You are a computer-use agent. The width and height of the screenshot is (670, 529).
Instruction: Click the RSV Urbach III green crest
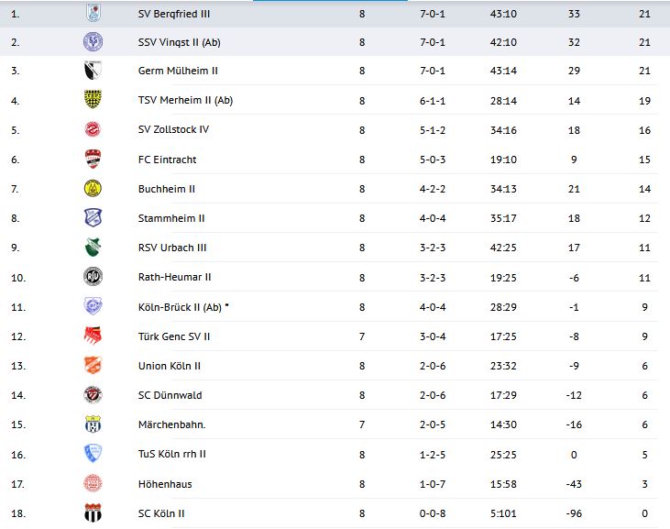pyautogui.click(x=93, y=248)
